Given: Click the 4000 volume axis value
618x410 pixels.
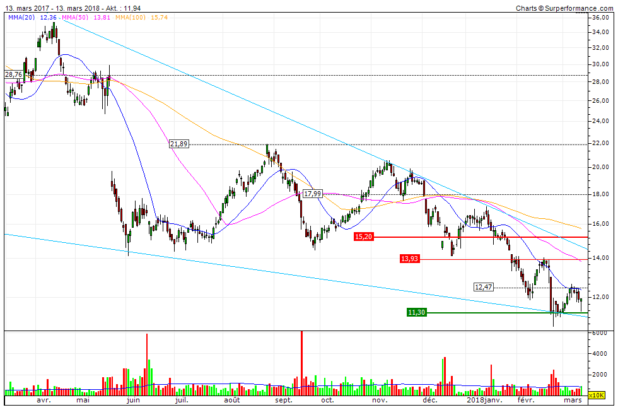Looking at the screenshot, I should tap(600, 354).
